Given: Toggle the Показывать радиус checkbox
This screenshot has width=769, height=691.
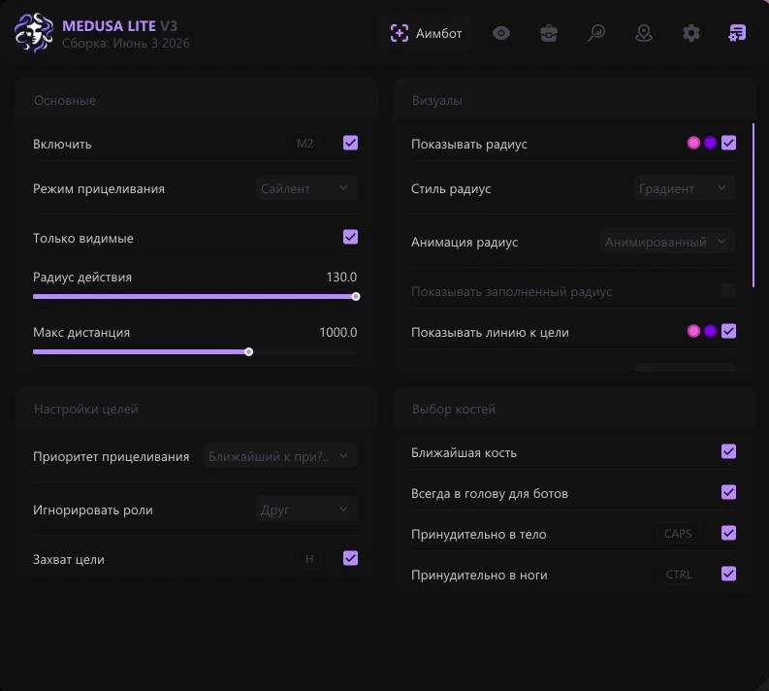Looking at the screenshot, I should point(729,143).
